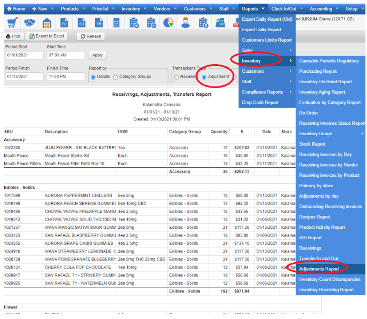This screenshot has height=319, width=367.
Task: Open the SO document icon
Action: (82, 23)
